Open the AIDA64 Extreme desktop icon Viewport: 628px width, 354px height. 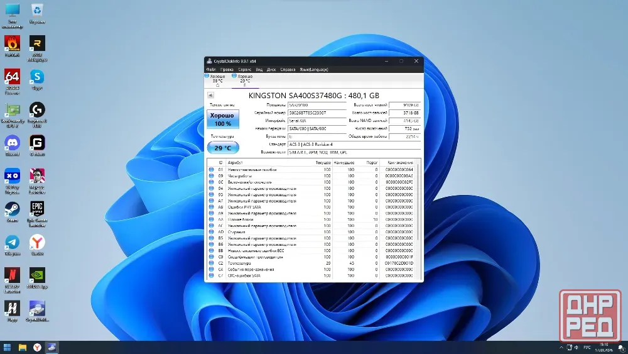click(x=12, y=82)
